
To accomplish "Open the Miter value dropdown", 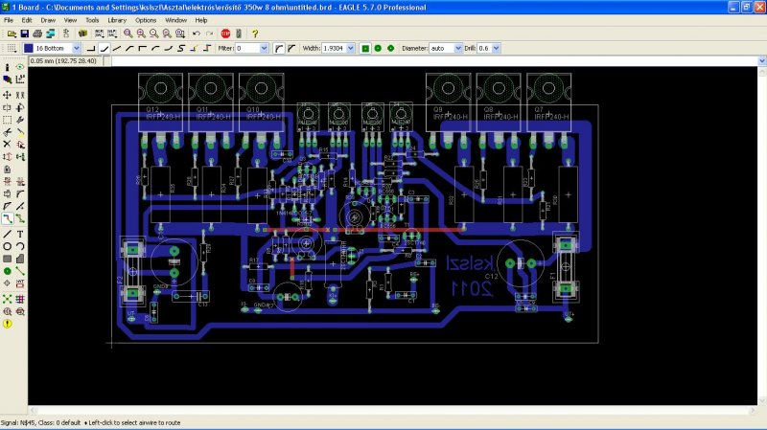I will click(264, 48).
